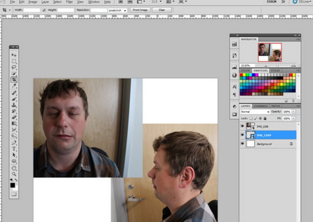Select the Lasso tool
Screen dimensions: 313x222
(14, 67)
